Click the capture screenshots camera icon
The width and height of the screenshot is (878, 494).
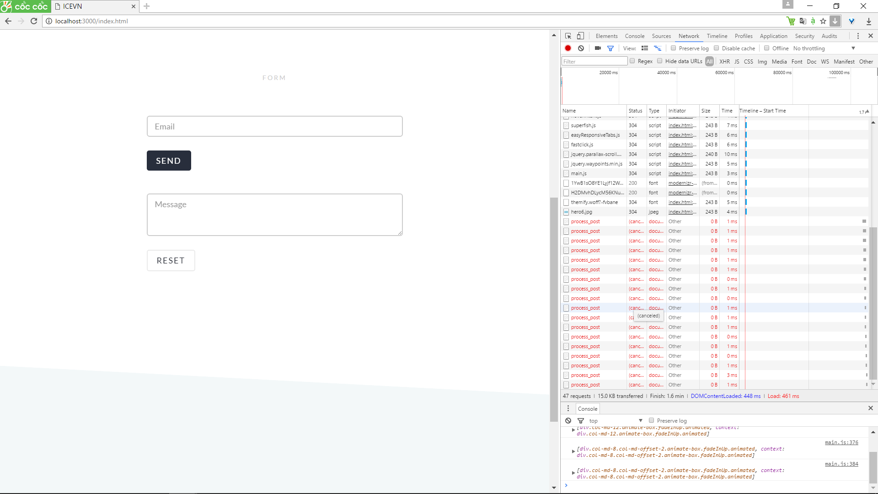pyautogui.click(x=598, y=48)
